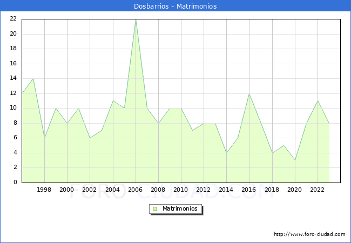Click the 2020 low data point at 3

tap(295, 160)
